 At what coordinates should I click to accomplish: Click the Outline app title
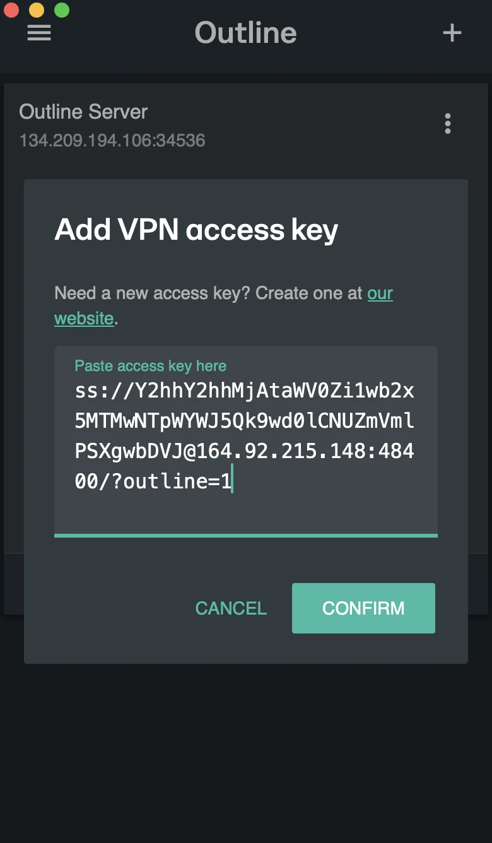click(x=245, y=33)
